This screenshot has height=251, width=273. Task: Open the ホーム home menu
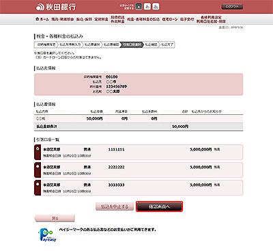42,19
